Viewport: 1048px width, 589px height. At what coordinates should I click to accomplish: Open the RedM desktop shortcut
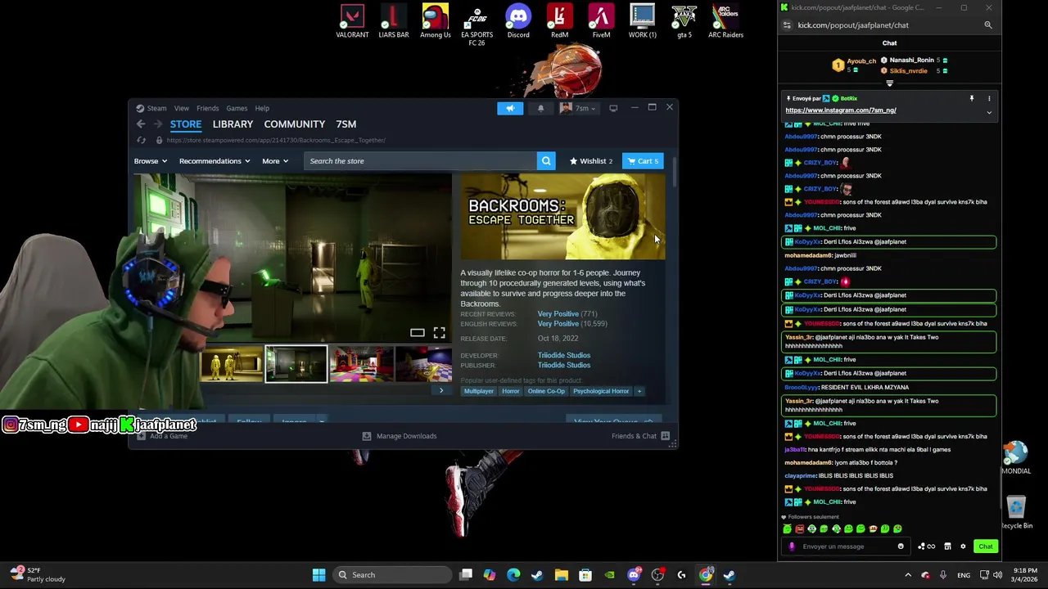point(559,22)
